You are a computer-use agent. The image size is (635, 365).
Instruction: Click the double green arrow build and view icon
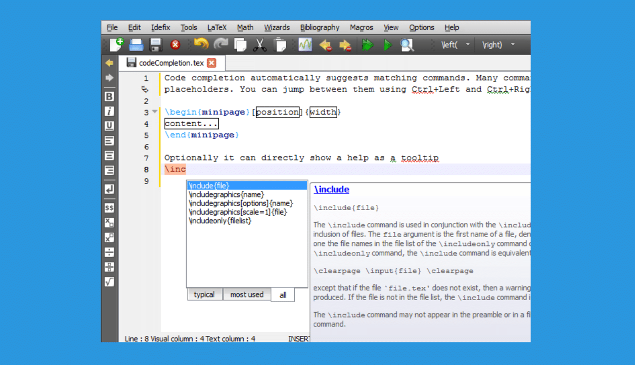point(368,45)
